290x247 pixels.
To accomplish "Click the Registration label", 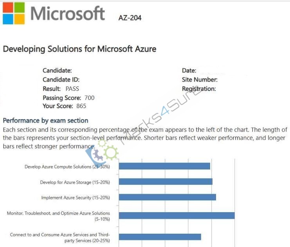I will [199, 89].
